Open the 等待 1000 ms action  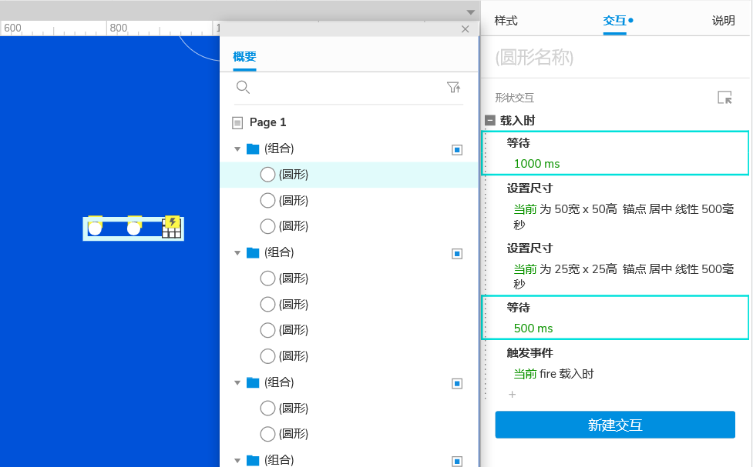pos(615,153)
